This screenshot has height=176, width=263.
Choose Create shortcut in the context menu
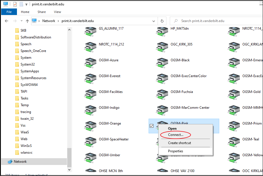pos(186,143)
